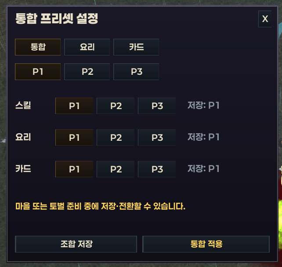Apply presets with 통합 적용 button
282x267 pixels.
pyautogui.click(x=206, y=244)
